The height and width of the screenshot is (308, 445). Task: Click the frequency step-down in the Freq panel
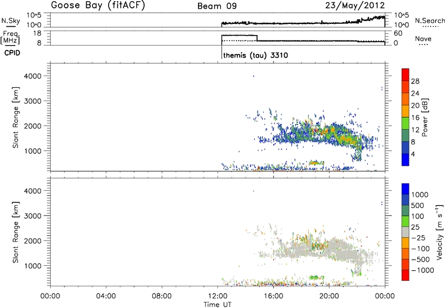(x=257, y=38)
